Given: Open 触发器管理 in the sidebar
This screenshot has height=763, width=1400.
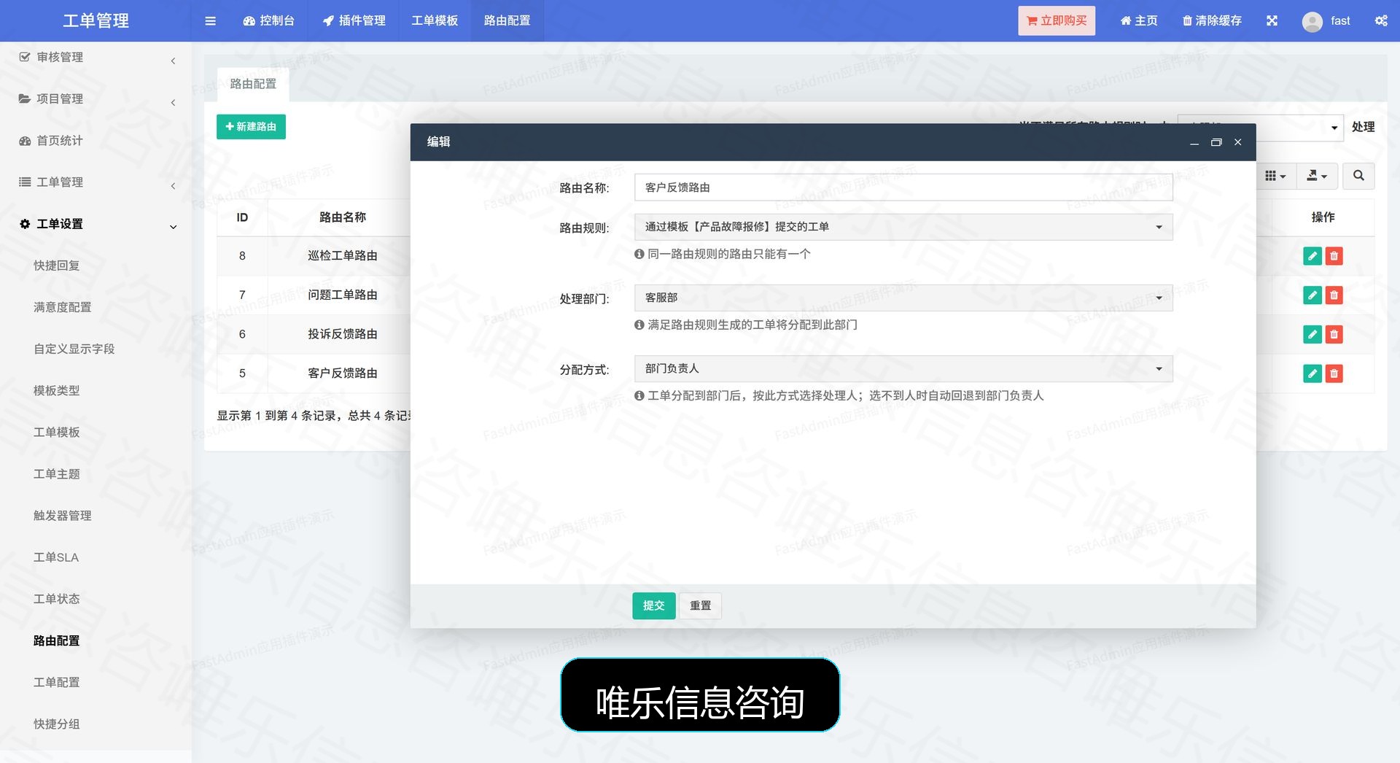Looking at the screenshot, I should [63, 516].
